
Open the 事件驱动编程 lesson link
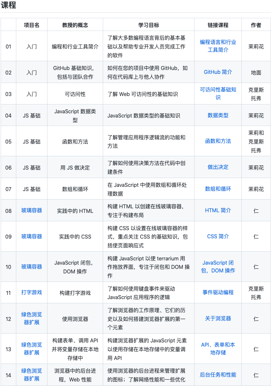(x=218, y=293)
